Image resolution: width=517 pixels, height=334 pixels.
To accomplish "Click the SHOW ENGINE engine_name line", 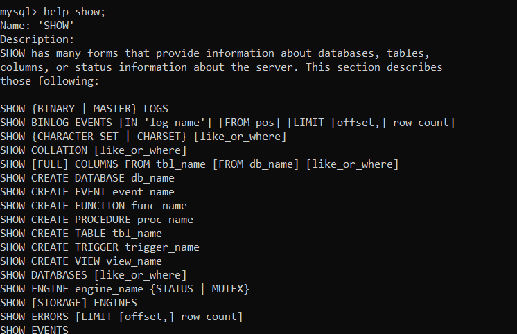I will 125,289.
